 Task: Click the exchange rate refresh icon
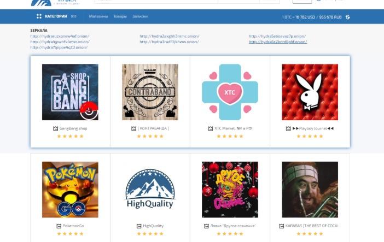348,17
